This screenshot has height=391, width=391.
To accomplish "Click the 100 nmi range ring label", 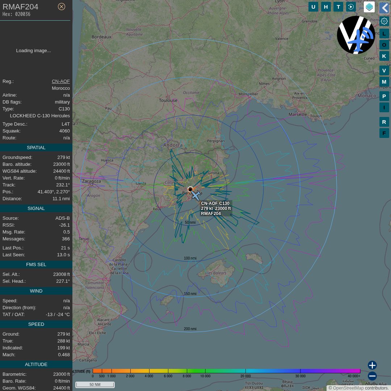I will (190, 258).
